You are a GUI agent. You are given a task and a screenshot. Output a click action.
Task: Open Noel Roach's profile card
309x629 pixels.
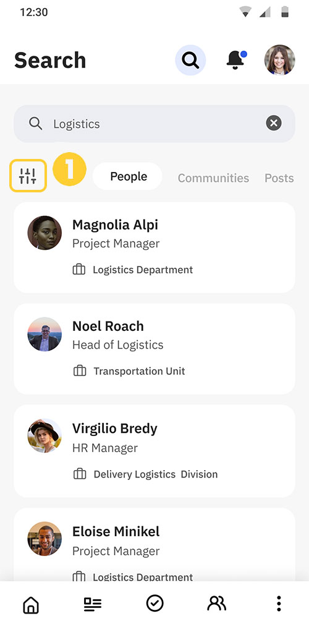(154, 349)
